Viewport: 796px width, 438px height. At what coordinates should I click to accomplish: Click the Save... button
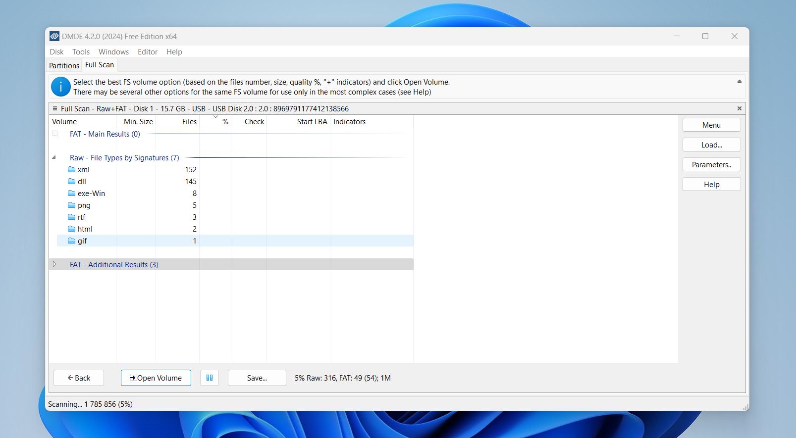click(x=257, y=378)
